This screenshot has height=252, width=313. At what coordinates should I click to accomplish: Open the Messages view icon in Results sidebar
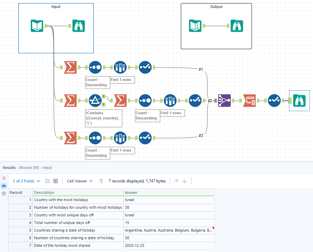click(4, 178)
